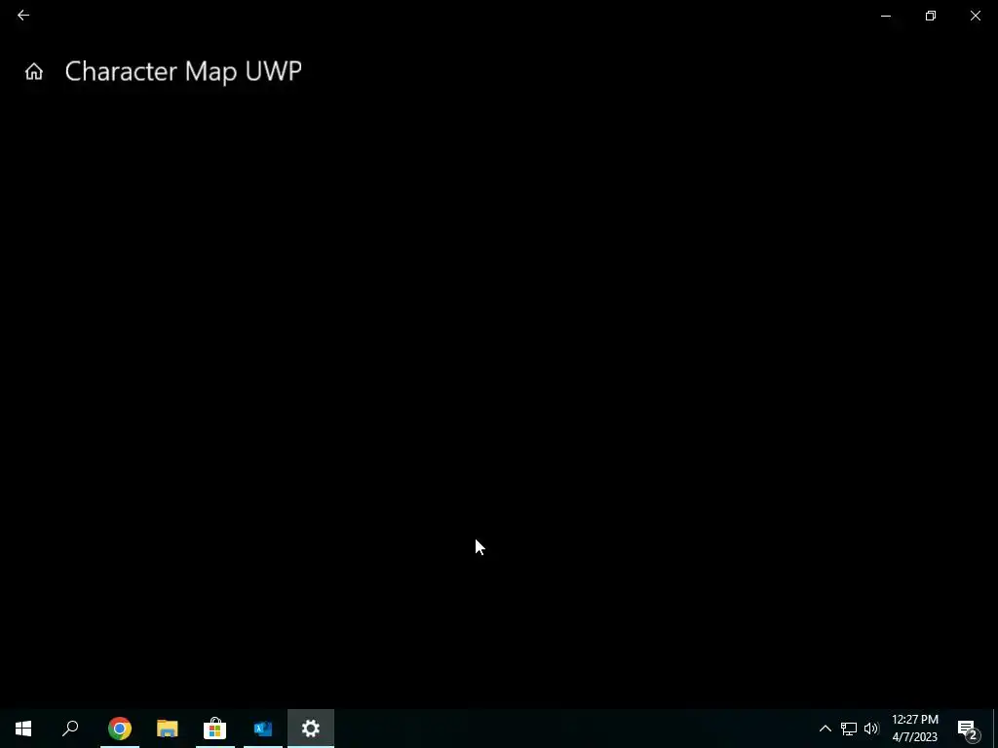The image size is (998, 748).
Task: Launch Google Chrome from taskbar
Action: pos(120,729)
